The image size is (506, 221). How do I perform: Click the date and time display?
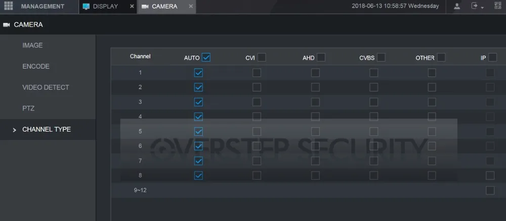(395, 6)
